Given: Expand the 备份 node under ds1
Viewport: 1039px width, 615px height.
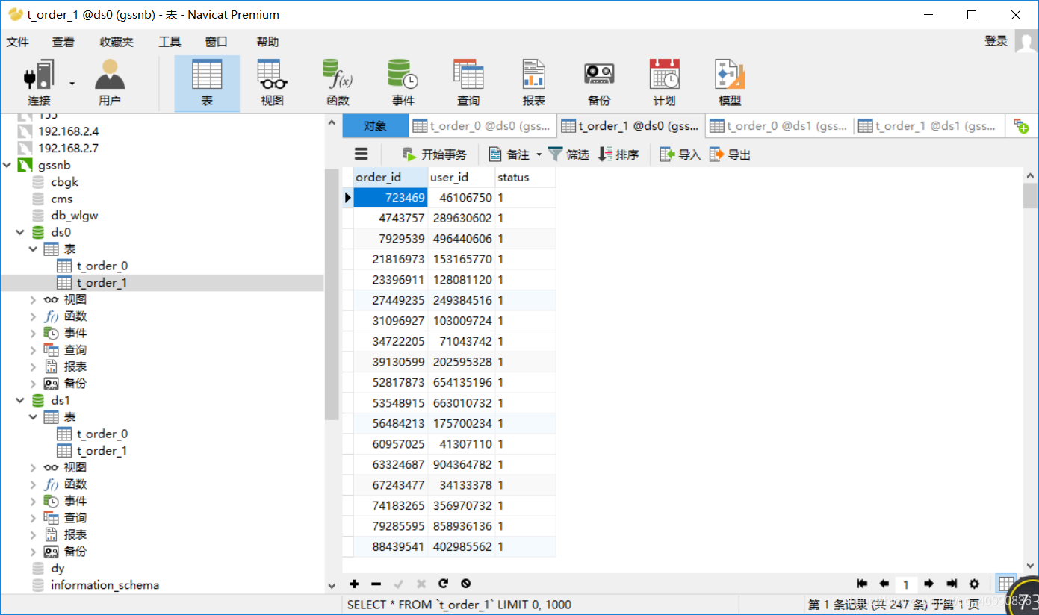Looking at the screenshot, I should [x=33, y=552].
